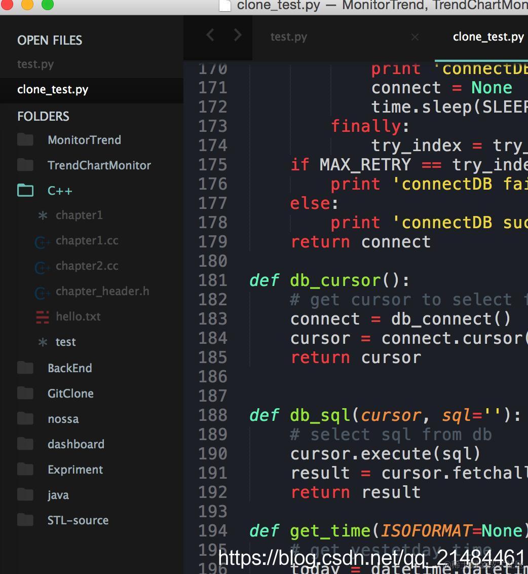Image resolution: width=528 pixels, height=574 pixels.
Task: Click the C++ file icon for chapter2.cc
Action: [x=42, y=267]
